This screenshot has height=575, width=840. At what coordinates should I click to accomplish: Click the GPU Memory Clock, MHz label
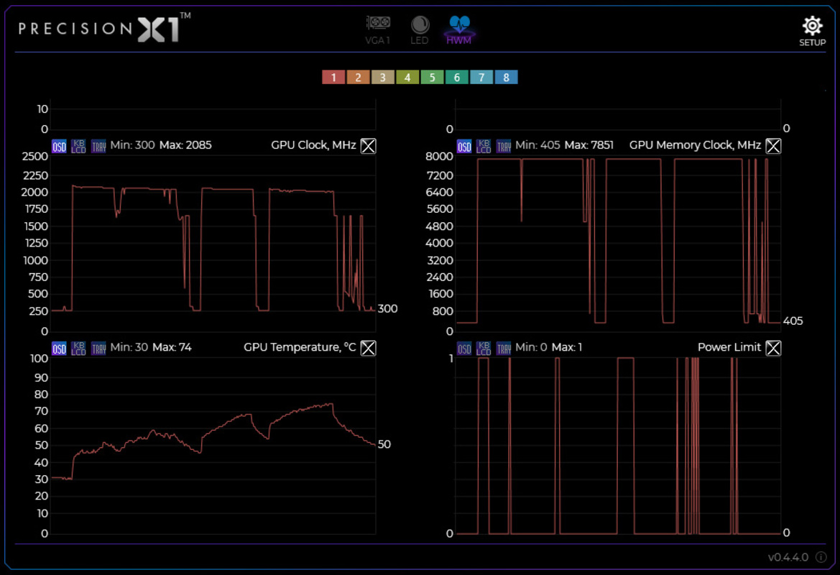point(695,145)
